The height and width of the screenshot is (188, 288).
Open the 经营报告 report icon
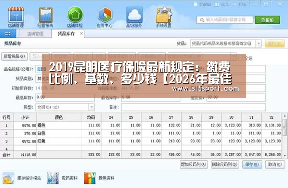46,15
